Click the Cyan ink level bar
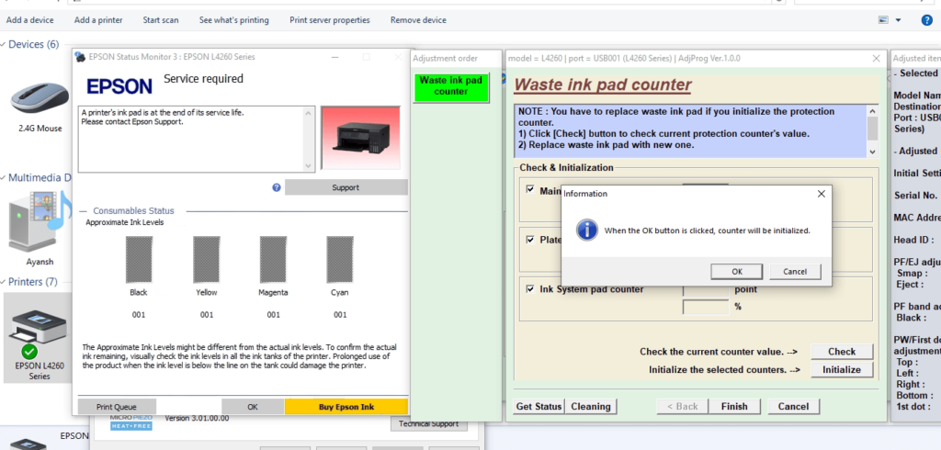Image resolution: width=941 pixels, height=450 pixels. click(x=340, y=259)
